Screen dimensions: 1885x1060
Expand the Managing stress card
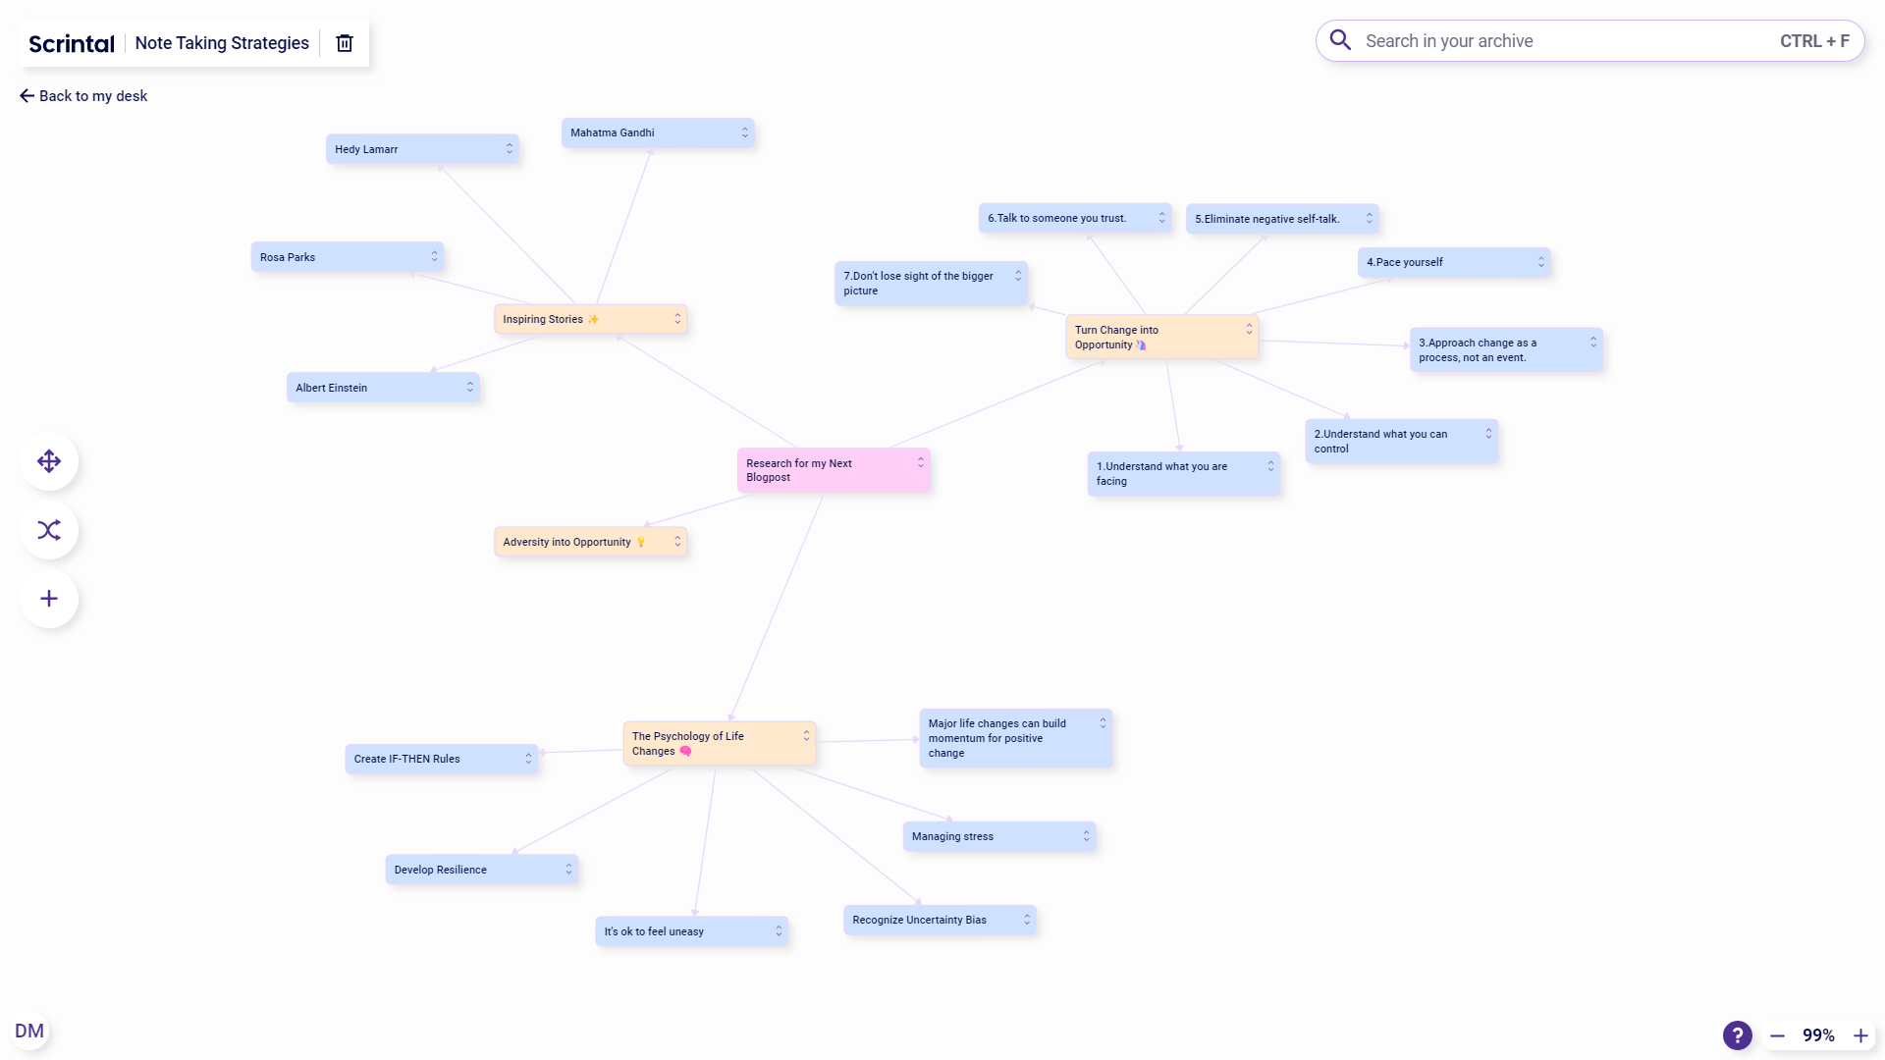pos(1087,836)
